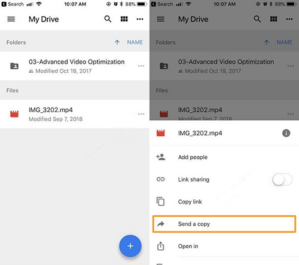Open info details for IMG_3202.mp4 in sheet
Viewport: 299px width, 265px height.
286,133
